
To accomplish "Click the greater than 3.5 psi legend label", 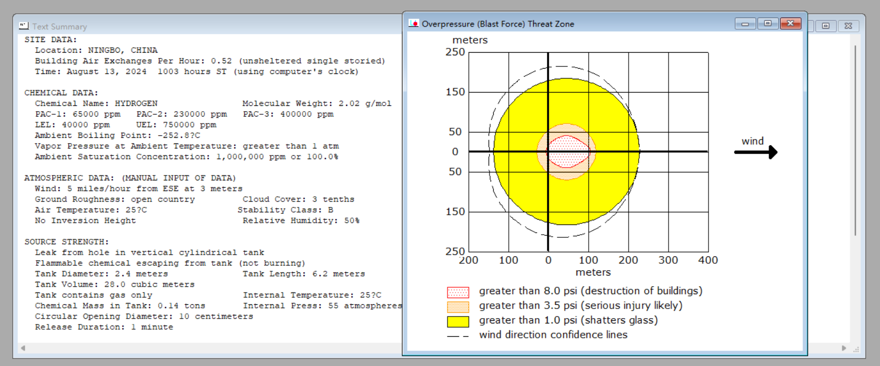I will point(581,306).
